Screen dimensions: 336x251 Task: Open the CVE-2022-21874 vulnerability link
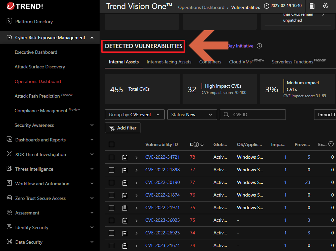162,195
